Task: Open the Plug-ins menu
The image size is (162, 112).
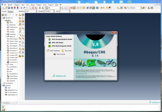Action: (x=51, y=5)
